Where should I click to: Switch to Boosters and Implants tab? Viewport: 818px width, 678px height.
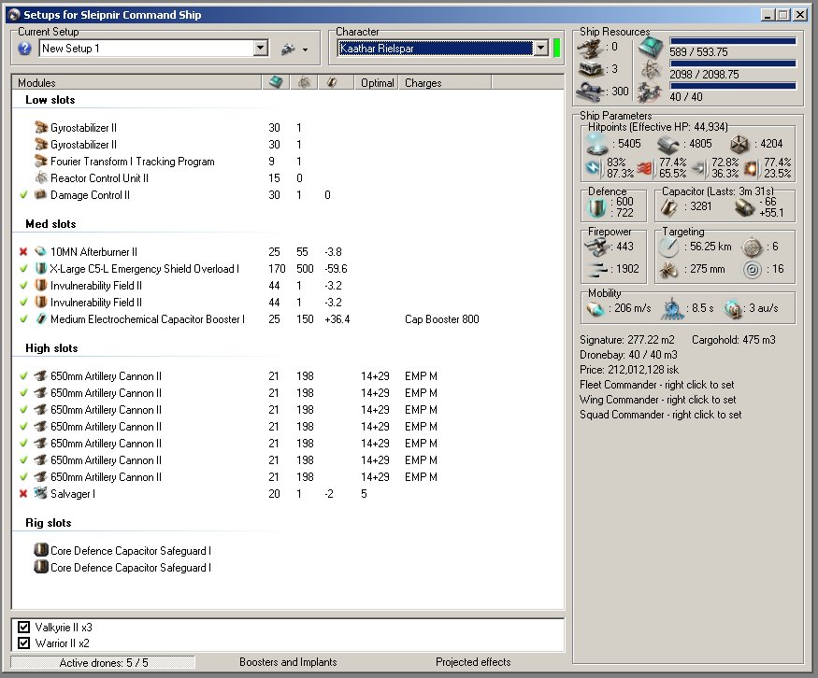tap(288, 662)
